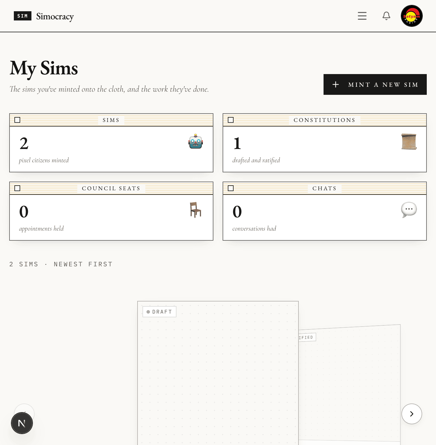Image resolution: width=436 pixels, height=445 pixels.
Task: Select the Draft sim card
Action: [x=218, y=373]
